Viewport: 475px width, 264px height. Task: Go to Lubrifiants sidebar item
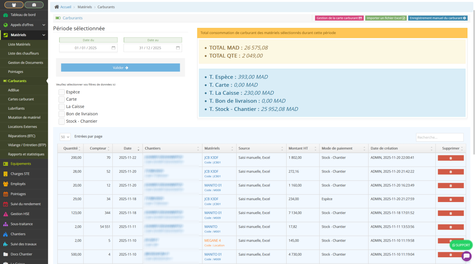tap(16, 108)
